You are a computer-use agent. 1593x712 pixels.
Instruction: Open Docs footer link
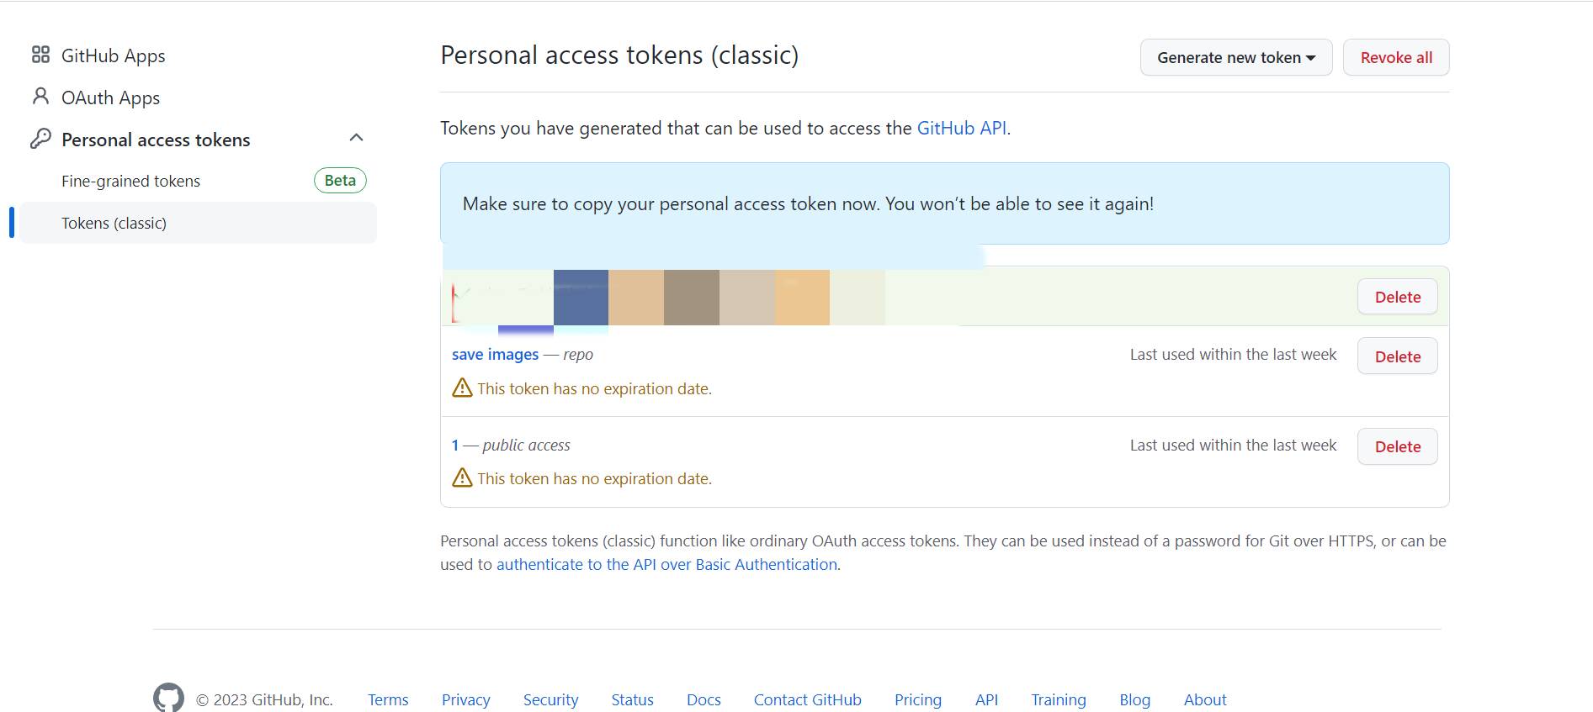click(704, 699)
